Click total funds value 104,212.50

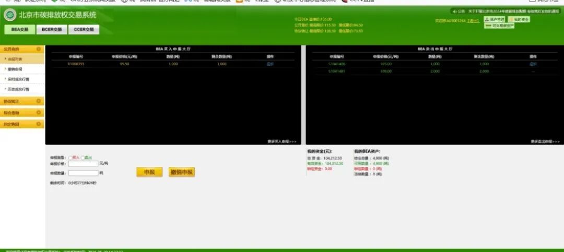tap(333, 158)
